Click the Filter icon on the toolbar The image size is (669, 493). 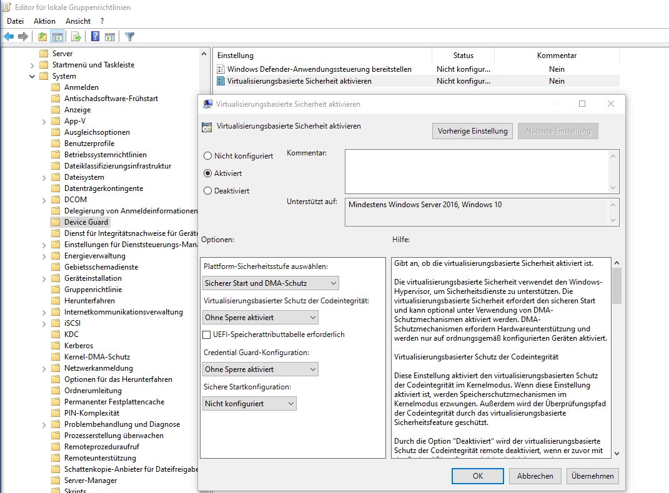coord(130,36)
